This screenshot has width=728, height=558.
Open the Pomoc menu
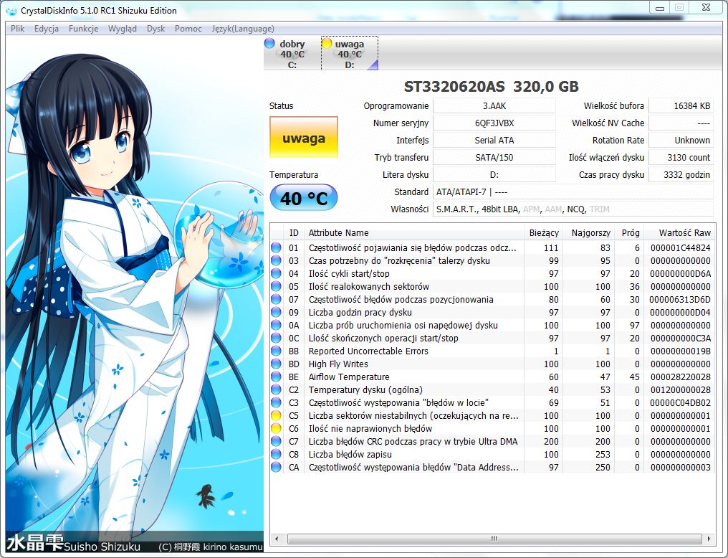188,29
